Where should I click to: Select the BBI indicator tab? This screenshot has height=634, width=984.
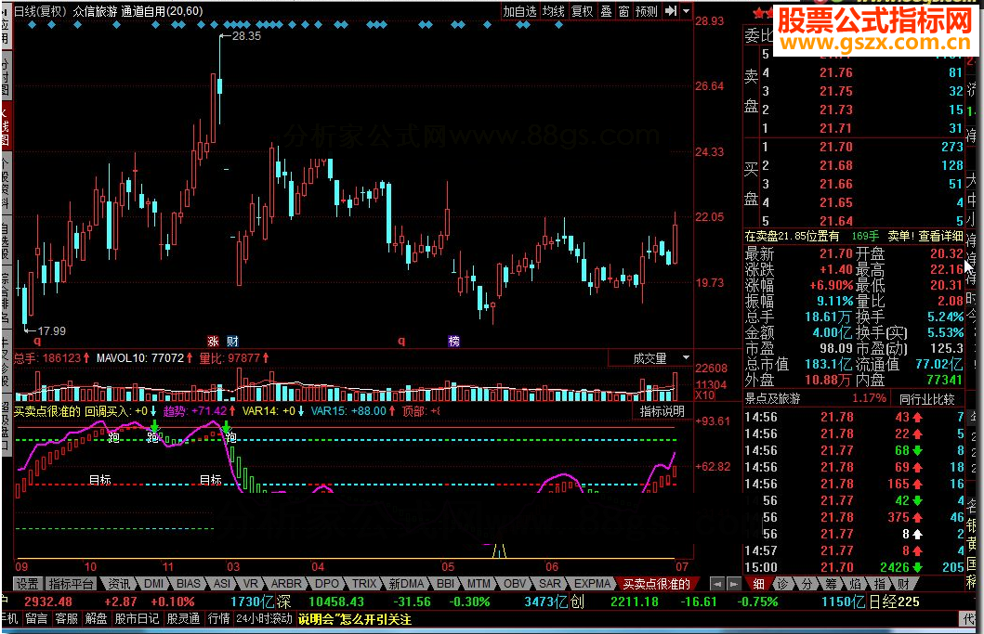(446, 584)
